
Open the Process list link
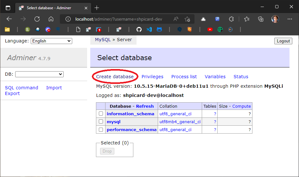click(184, 77)
